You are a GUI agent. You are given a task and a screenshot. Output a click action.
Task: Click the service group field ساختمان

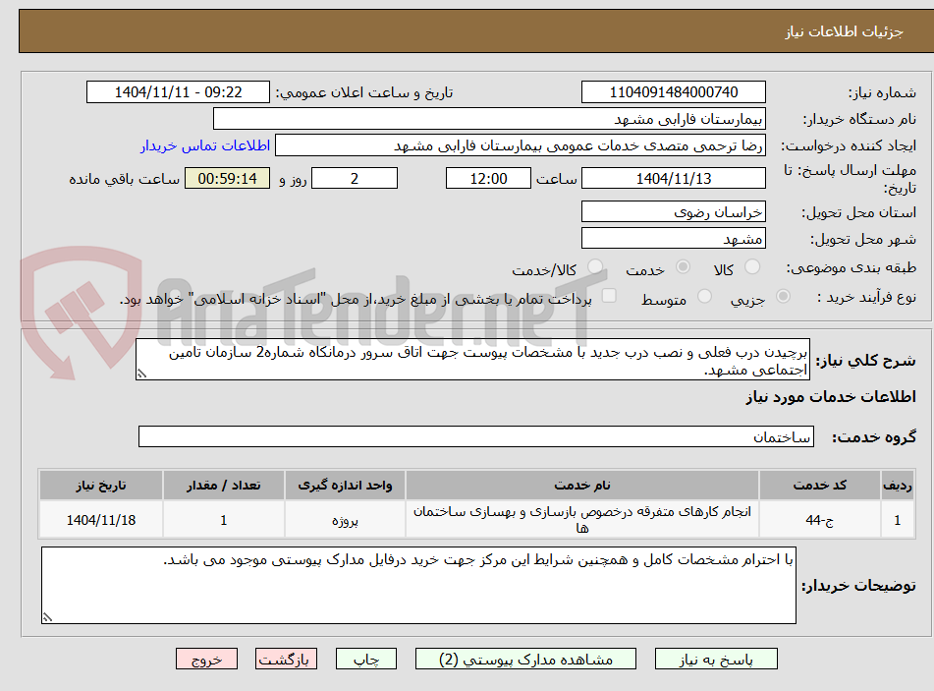[x=476, y=436]
